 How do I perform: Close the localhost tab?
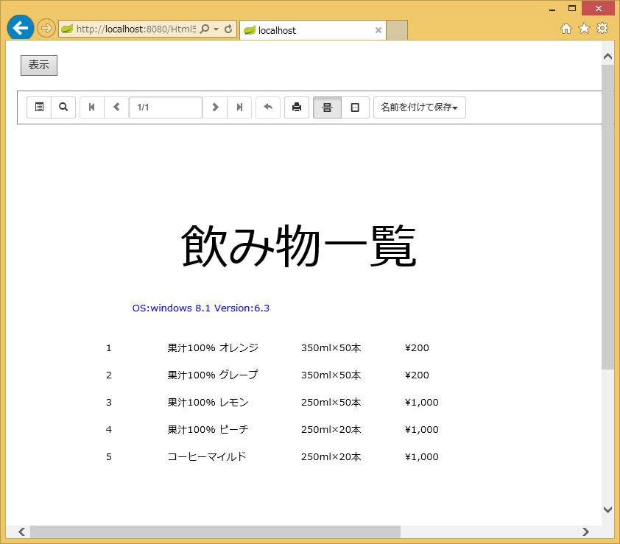tap(378, 30)
